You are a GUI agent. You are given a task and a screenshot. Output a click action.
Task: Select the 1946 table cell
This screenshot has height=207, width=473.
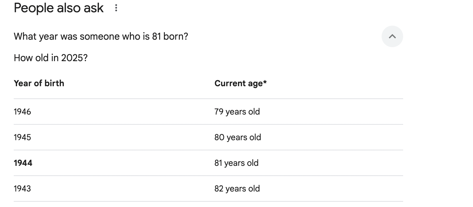[22, 112]
